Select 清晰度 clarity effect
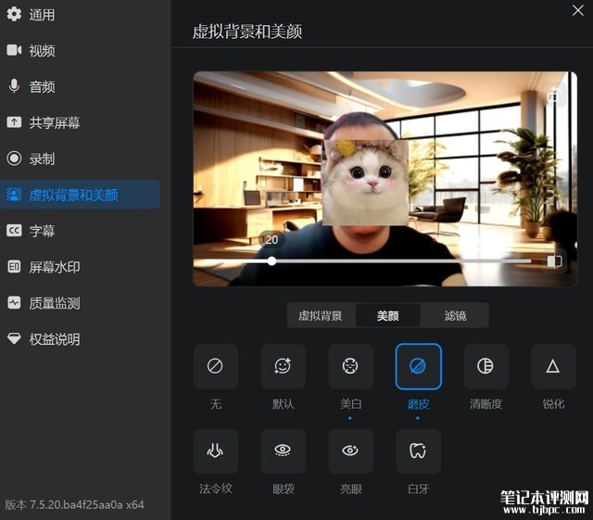This screenshot has width=593, height=520. (x=486, y=366)
